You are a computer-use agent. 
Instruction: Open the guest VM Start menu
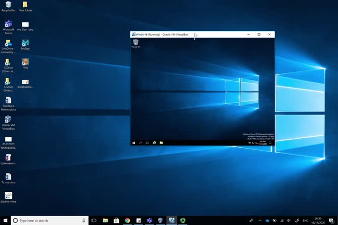134,143
